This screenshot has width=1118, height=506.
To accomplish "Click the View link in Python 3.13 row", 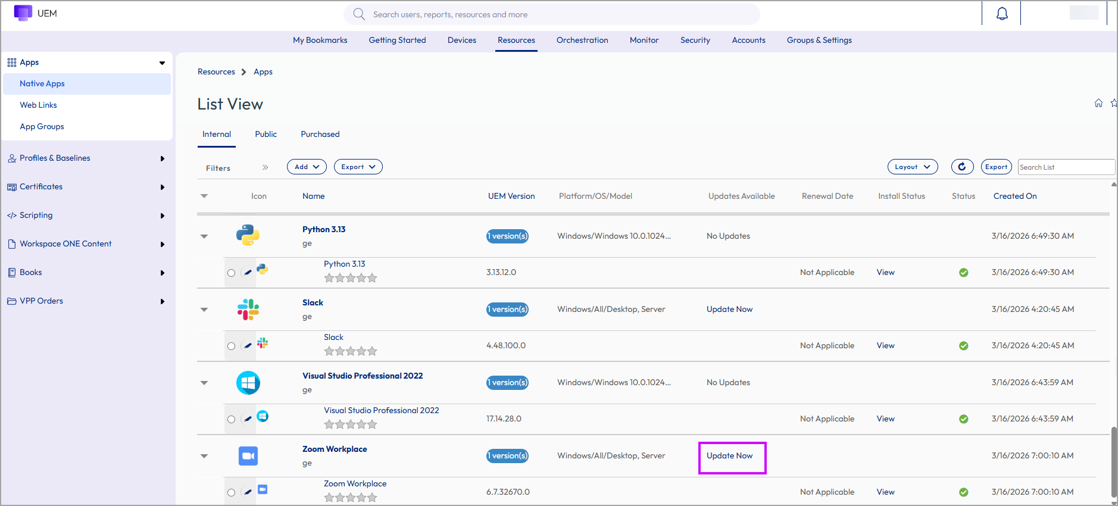I will (x=886, y=273).
